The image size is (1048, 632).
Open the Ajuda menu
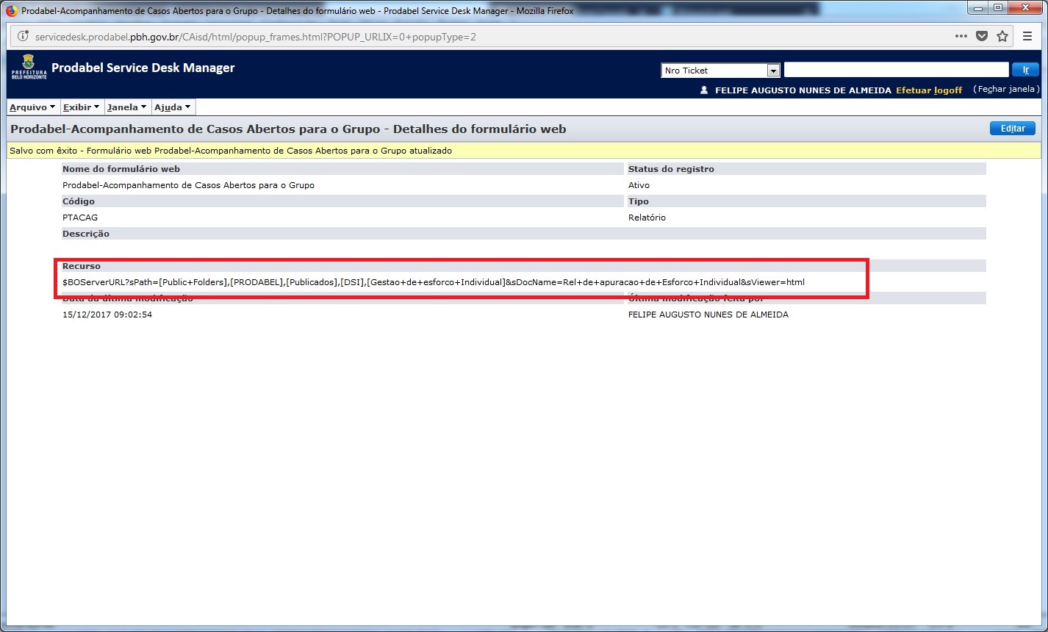173,107
